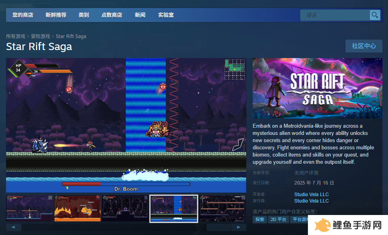Select the orange lava cave thumbnail
Viewport: 388px width, 235px height.
coord(77,209)
